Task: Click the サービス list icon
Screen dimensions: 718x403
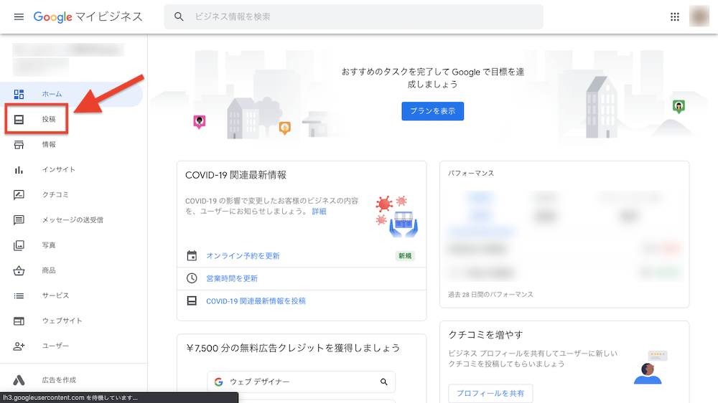Action: tap(19, 296)
